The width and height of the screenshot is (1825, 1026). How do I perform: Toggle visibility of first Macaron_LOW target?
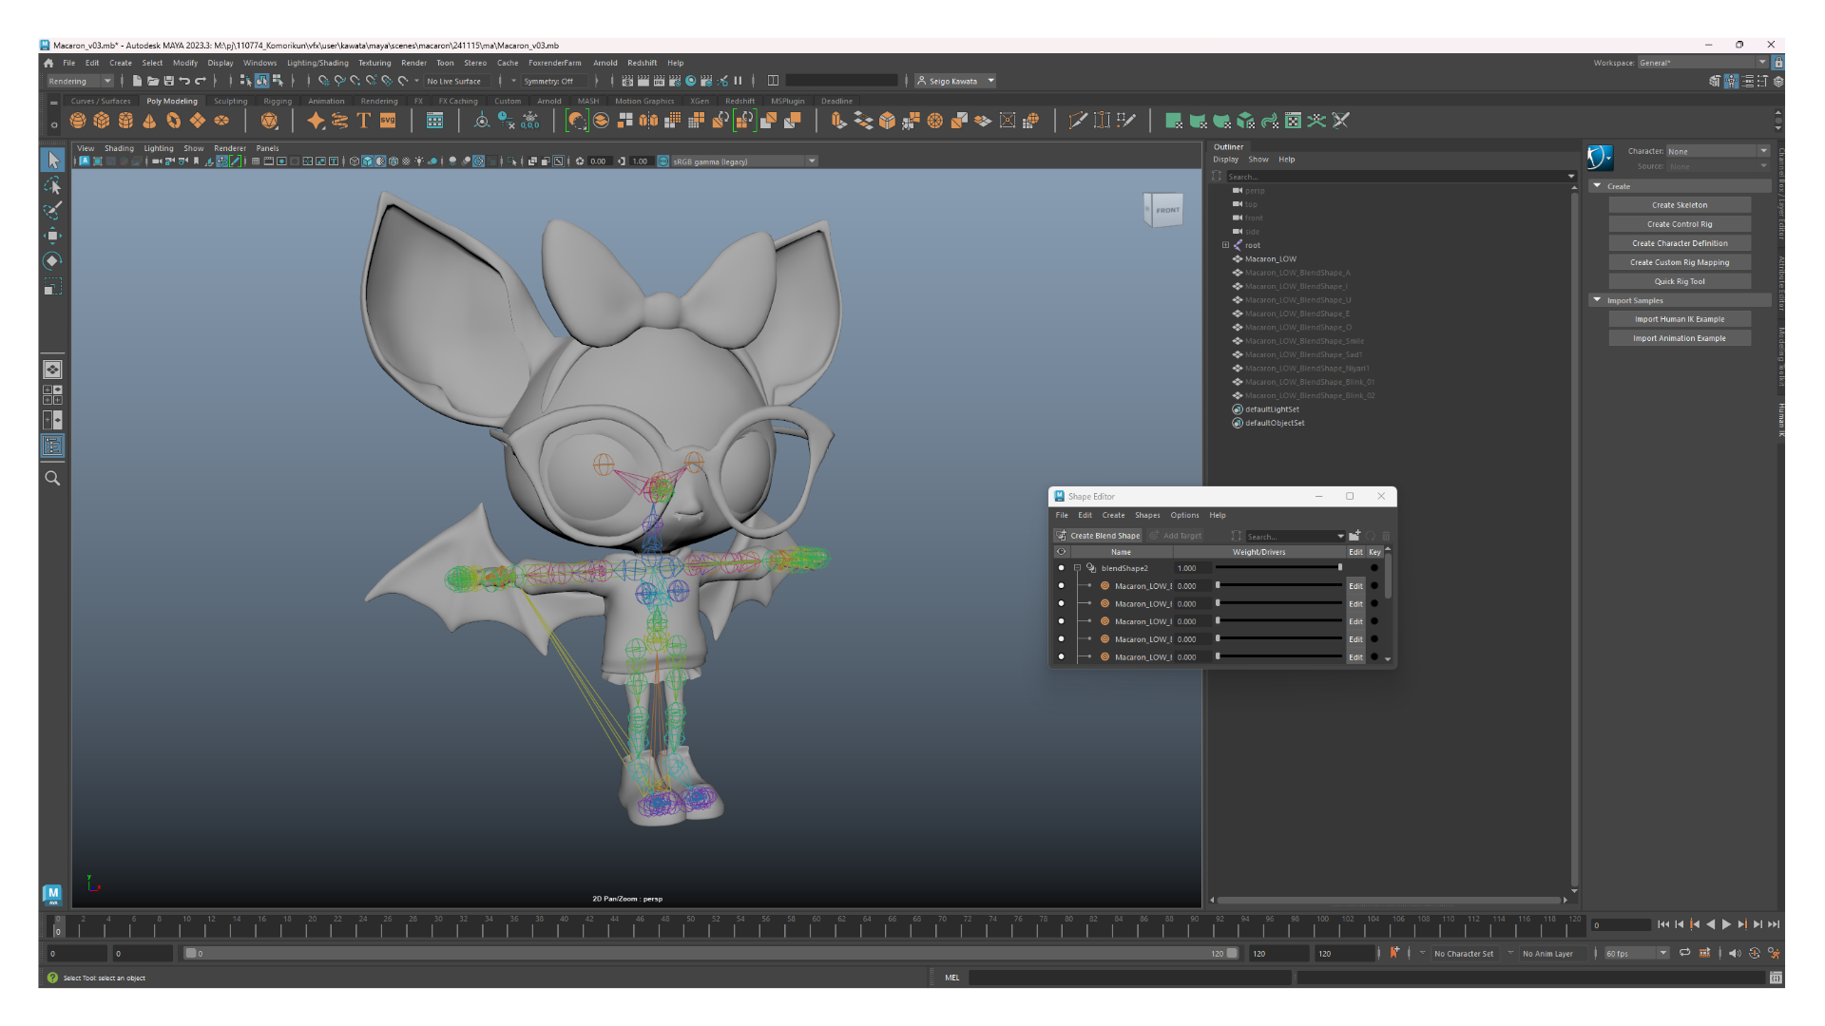[1061, 586]
